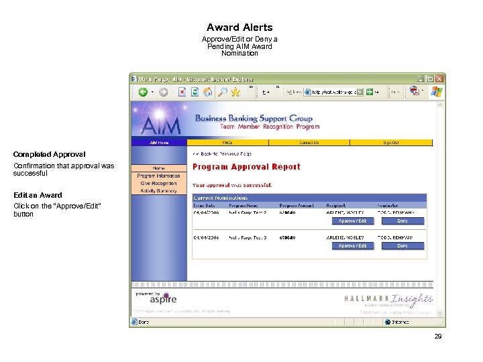Click the green Back arrow in IE toolbar
Viewport: 483px width, 362px height.
143,92
